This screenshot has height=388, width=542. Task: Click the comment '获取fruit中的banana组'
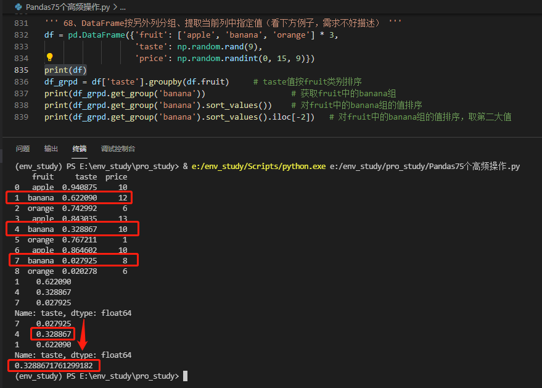click(348, 94)
